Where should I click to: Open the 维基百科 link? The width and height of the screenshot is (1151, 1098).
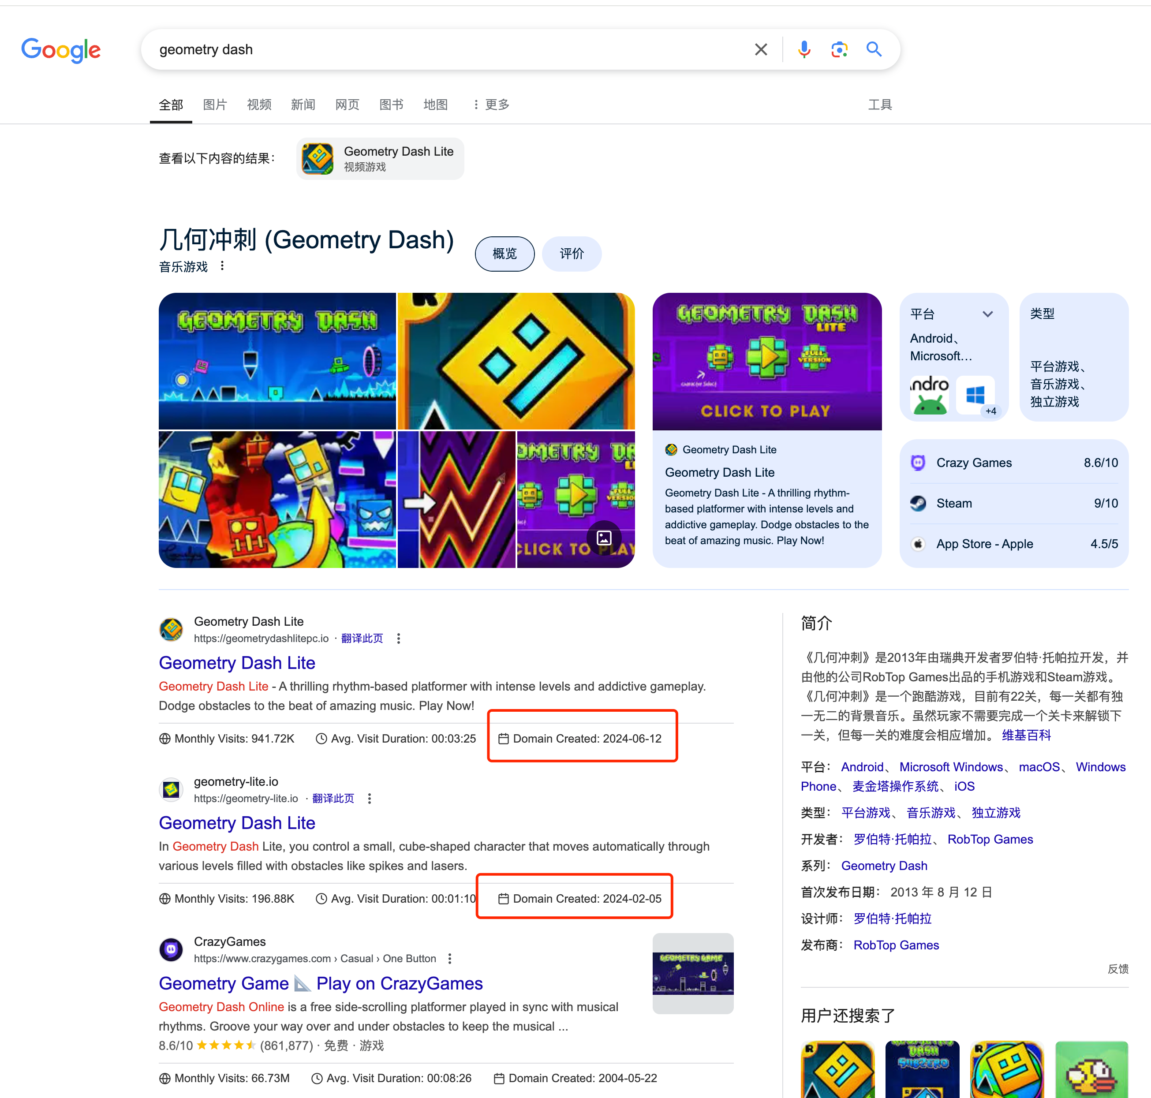tap(1026, 735)
